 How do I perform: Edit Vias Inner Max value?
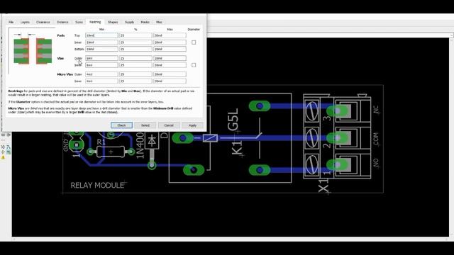pyautogui.click(x=170, y=65)
